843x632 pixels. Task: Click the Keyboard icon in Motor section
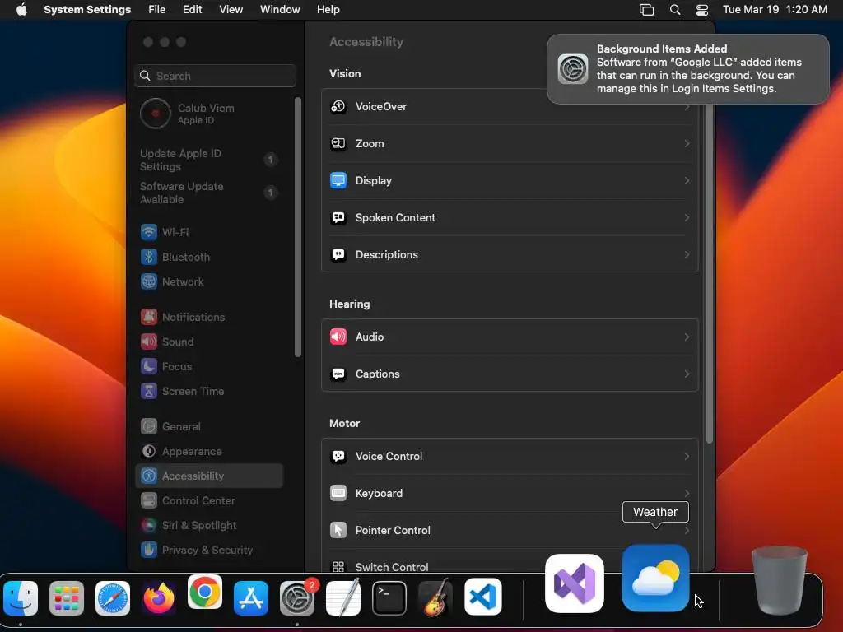(338, 494)
